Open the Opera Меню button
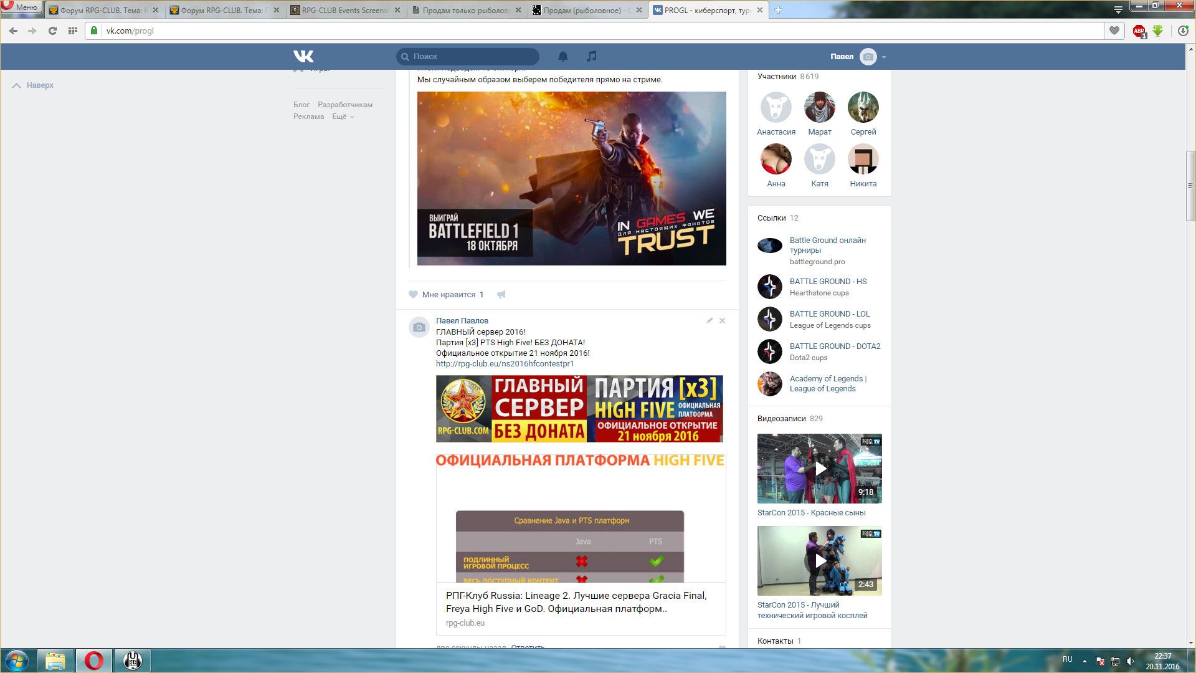This screenshot has height=673, width=1196. (x=21, y=7)
